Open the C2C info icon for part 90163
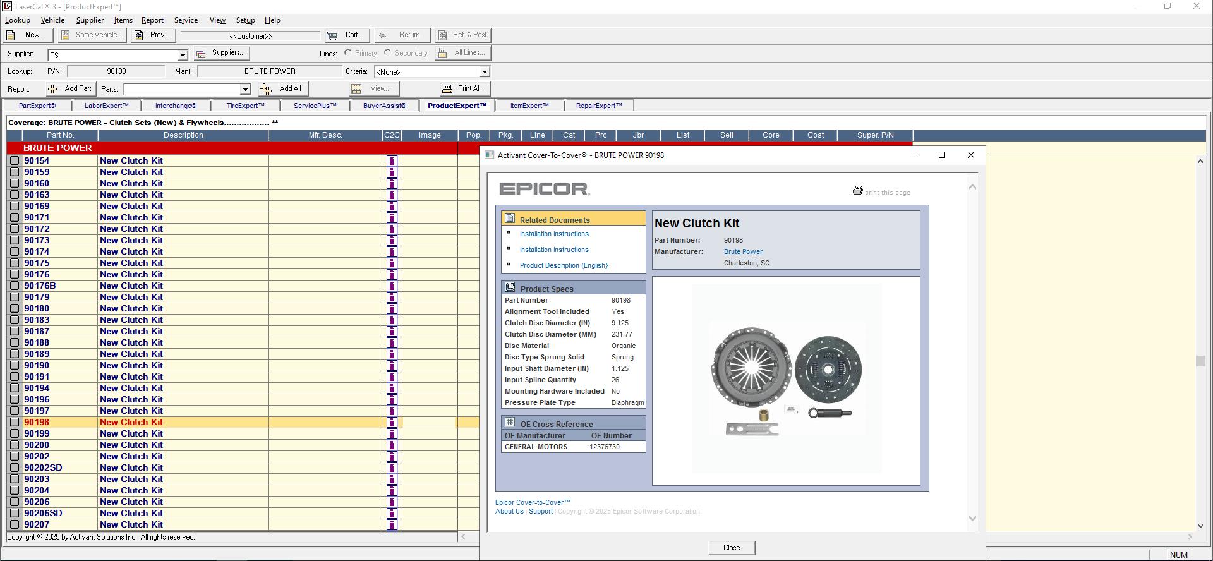This screenshot has height=561, width=1213. coord(392,195)
